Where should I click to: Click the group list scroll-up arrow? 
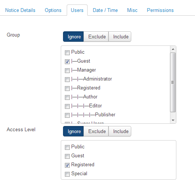[x=173, y=49]
